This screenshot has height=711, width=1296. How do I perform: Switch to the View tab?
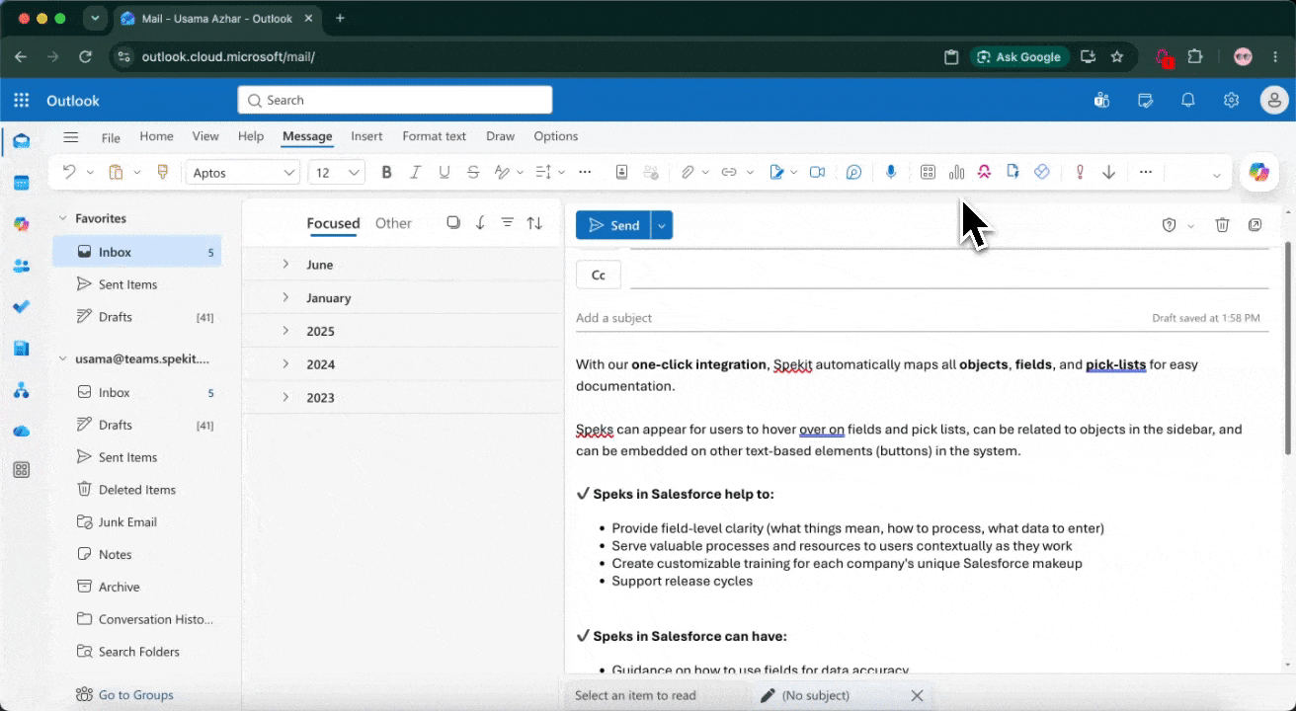point(205,136)
